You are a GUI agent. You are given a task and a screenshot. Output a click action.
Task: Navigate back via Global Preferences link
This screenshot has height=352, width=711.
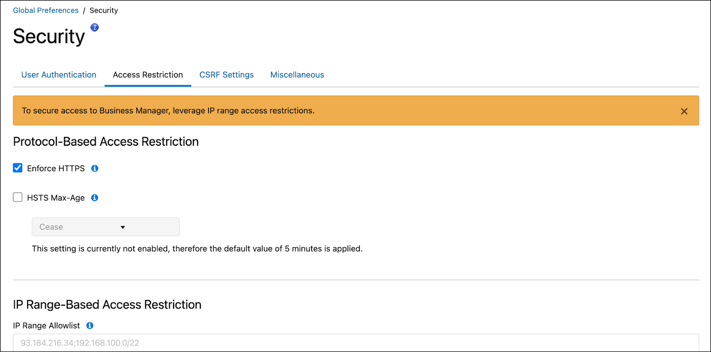(46, 10)
